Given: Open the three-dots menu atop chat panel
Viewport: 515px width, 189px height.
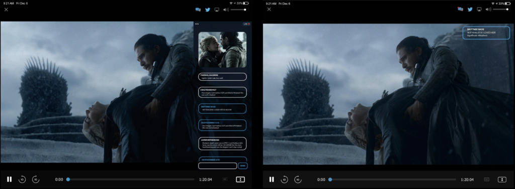Looking at the screenshot, I should point(197,24).
